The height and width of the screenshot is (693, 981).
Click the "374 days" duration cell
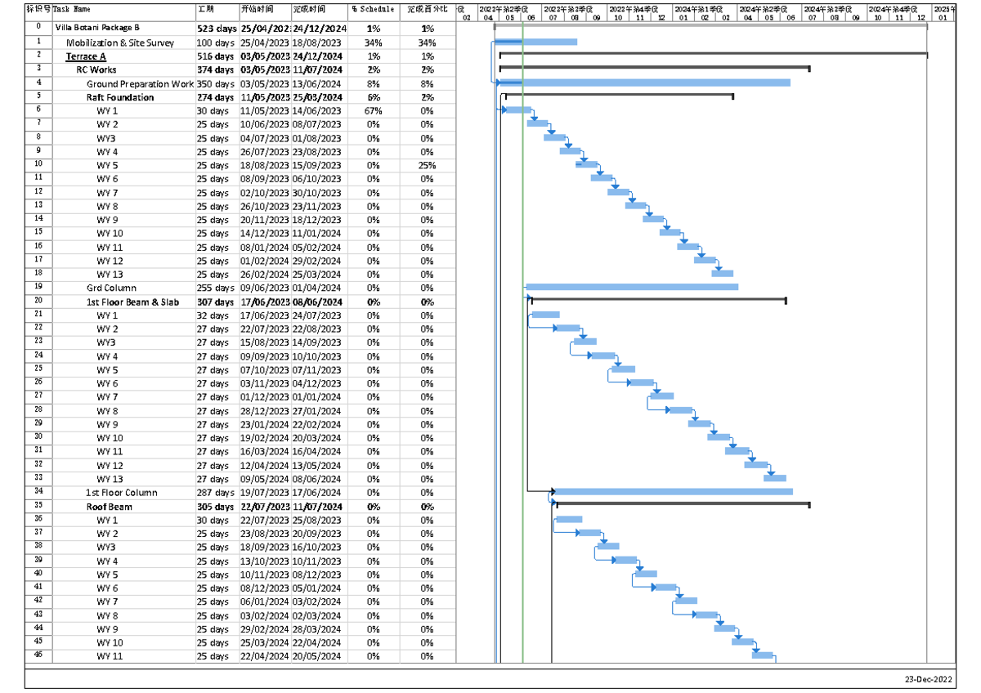(215, 70)
